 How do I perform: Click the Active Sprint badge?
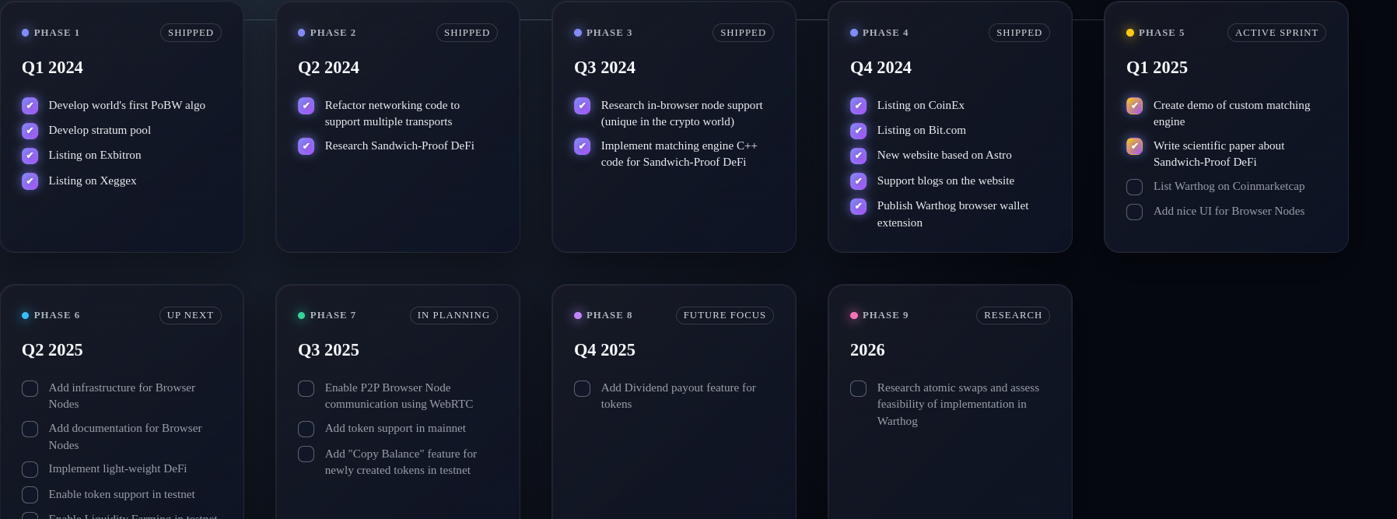[x=1276, y=33]
